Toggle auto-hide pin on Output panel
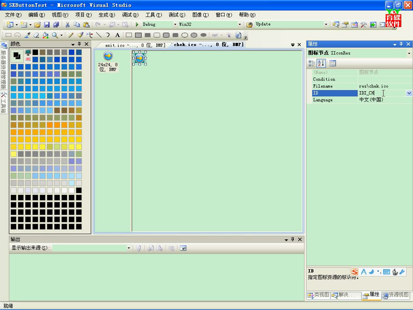 tap(293, 239)
